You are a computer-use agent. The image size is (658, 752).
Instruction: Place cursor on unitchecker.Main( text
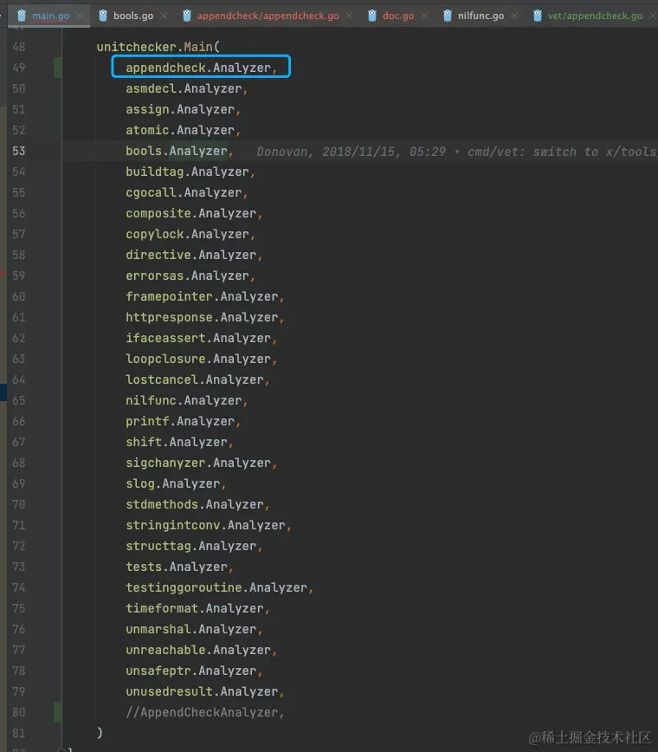[158, 47]
